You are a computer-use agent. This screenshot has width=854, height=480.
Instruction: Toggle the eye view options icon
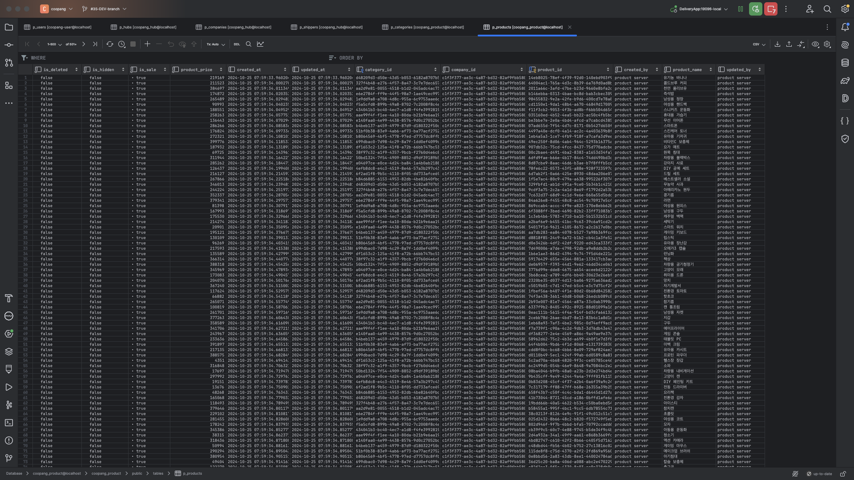815,44
